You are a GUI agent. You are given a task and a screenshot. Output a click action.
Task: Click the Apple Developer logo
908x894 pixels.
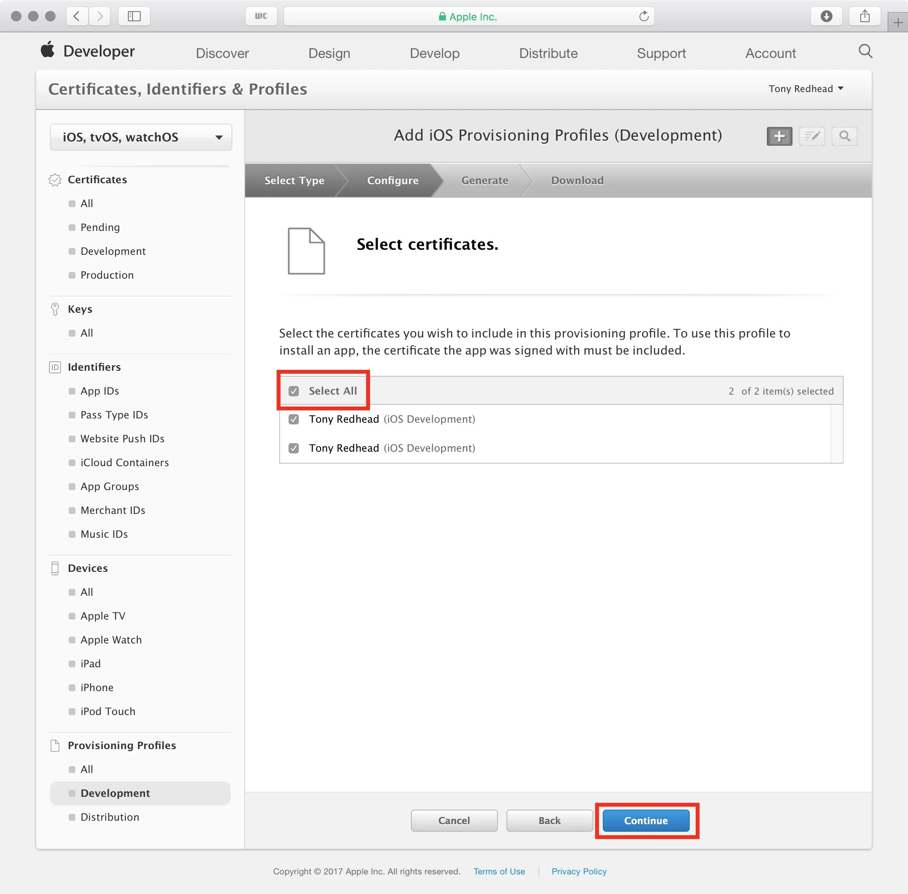click(x=87, y=51)
